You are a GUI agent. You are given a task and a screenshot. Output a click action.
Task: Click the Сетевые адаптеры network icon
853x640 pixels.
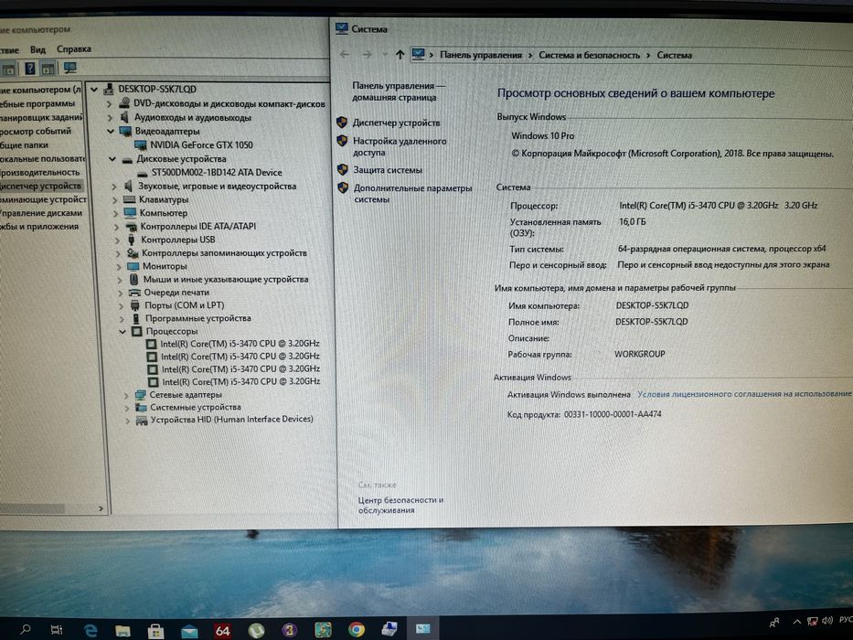(x=141, y=395)
